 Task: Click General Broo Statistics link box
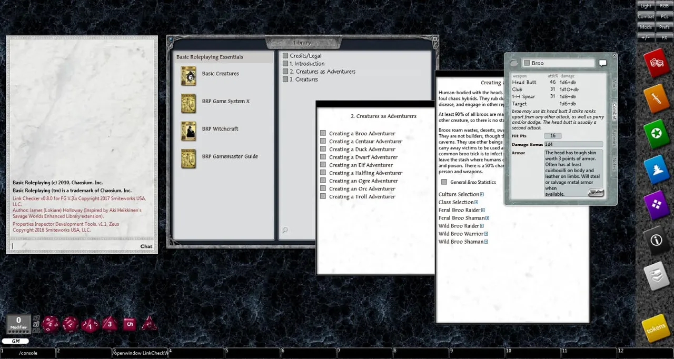tap(444, 182)
